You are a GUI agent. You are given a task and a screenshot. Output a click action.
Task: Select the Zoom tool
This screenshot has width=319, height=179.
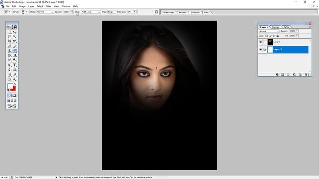point(14,79)
